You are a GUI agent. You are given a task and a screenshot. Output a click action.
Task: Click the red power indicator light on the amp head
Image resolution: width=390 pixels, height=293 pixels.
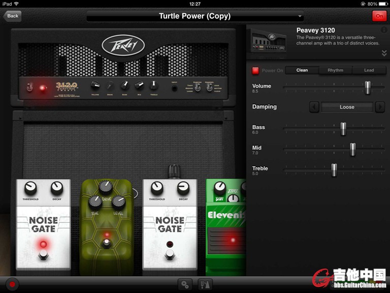[x=43, y=88]
